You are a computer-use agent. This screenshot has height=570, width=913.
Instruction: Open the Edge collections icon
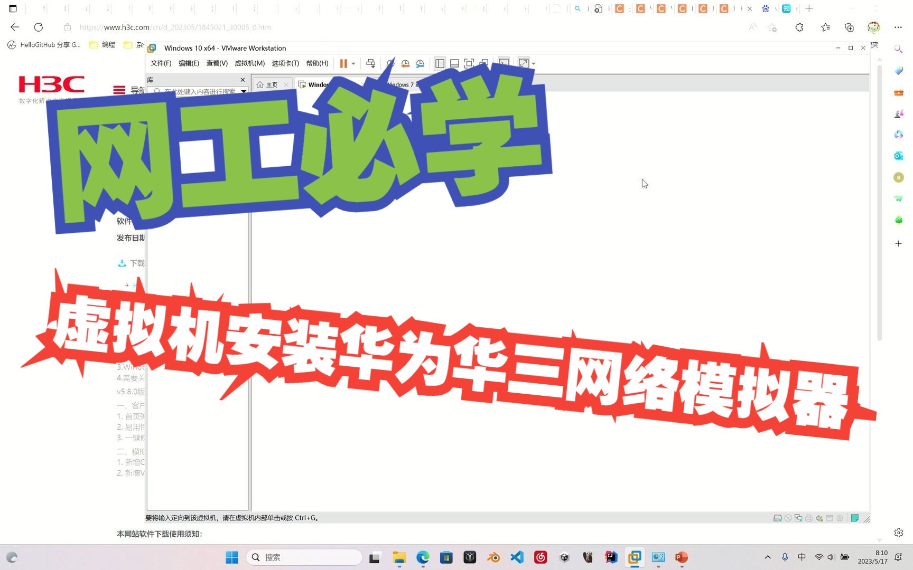tap(849, 27)
